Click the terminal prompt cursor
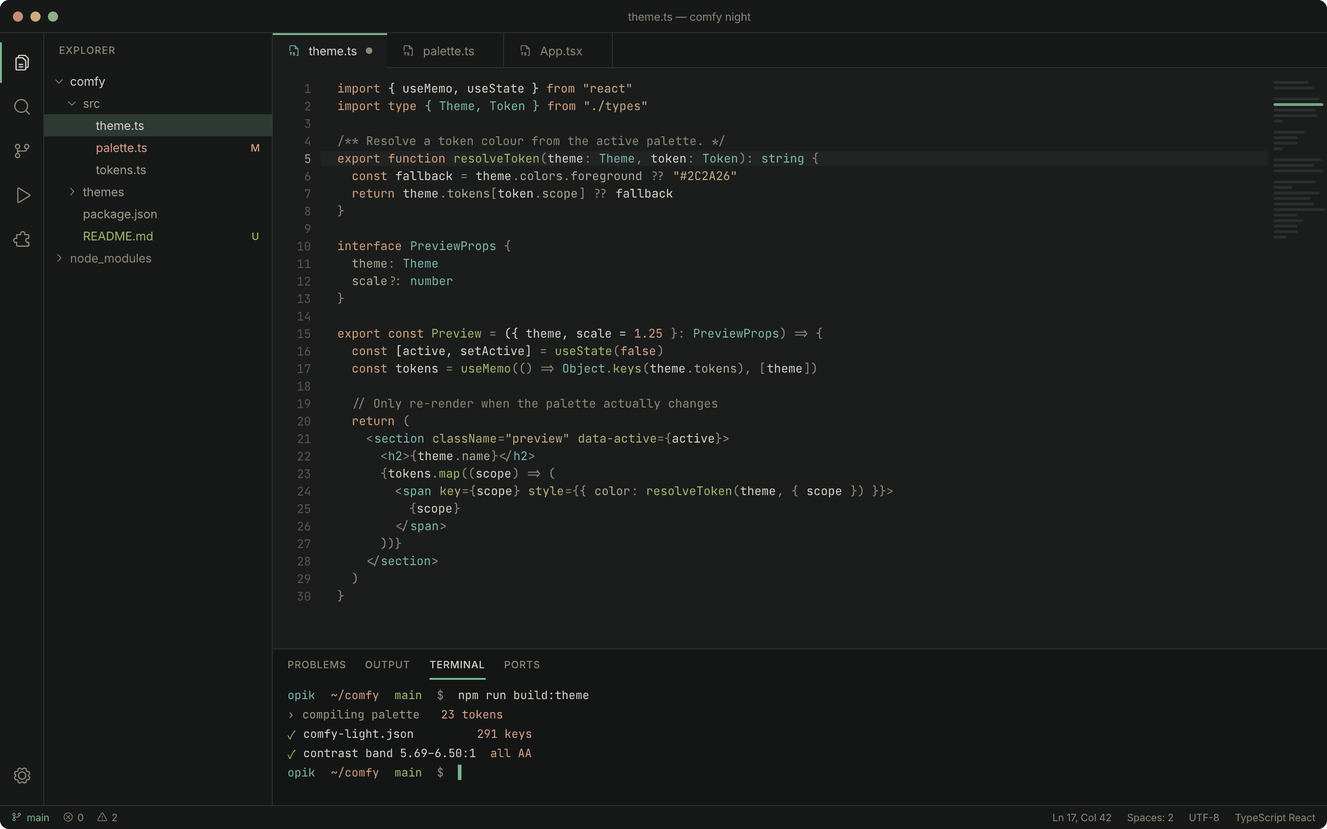 (x=459, y=772)
